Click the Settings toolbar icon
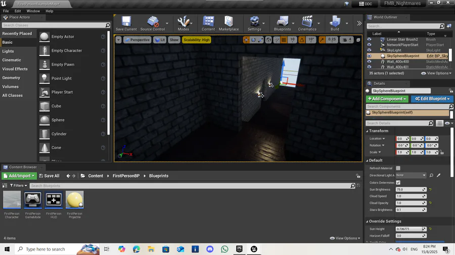The width and height of the screenshot is (455, 255). (x=254, y=23)
